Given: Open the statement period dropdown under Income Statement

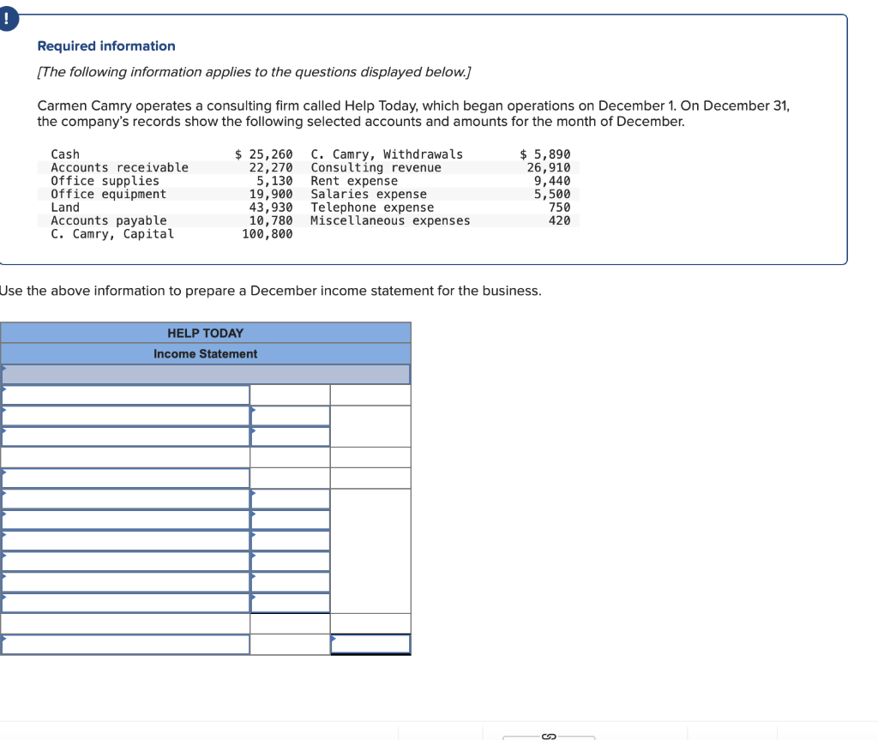Looking at the screenshot, I should click(206, 374).
